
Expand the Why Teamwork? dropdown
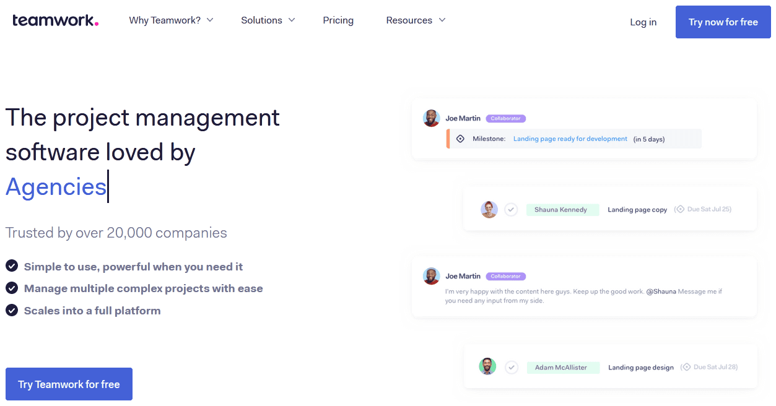click(172, 20)
